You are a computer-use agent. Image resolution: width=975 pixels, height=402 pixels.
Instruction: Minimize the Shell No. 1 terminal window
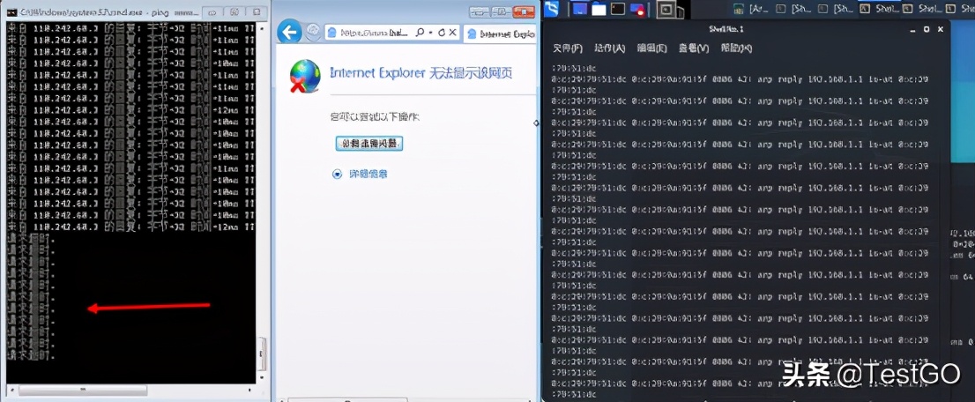coord(912,29)
